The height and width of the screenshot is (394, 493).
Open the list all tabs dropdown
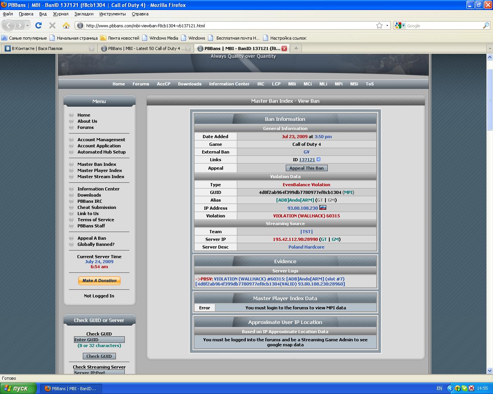coord(490,48)
